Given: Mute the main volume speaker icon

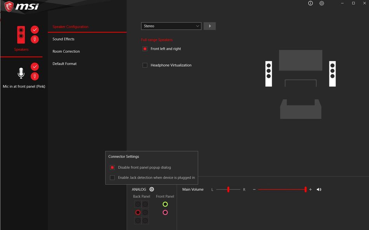Looking at the screenshot, I should click(x=319, y=190).
